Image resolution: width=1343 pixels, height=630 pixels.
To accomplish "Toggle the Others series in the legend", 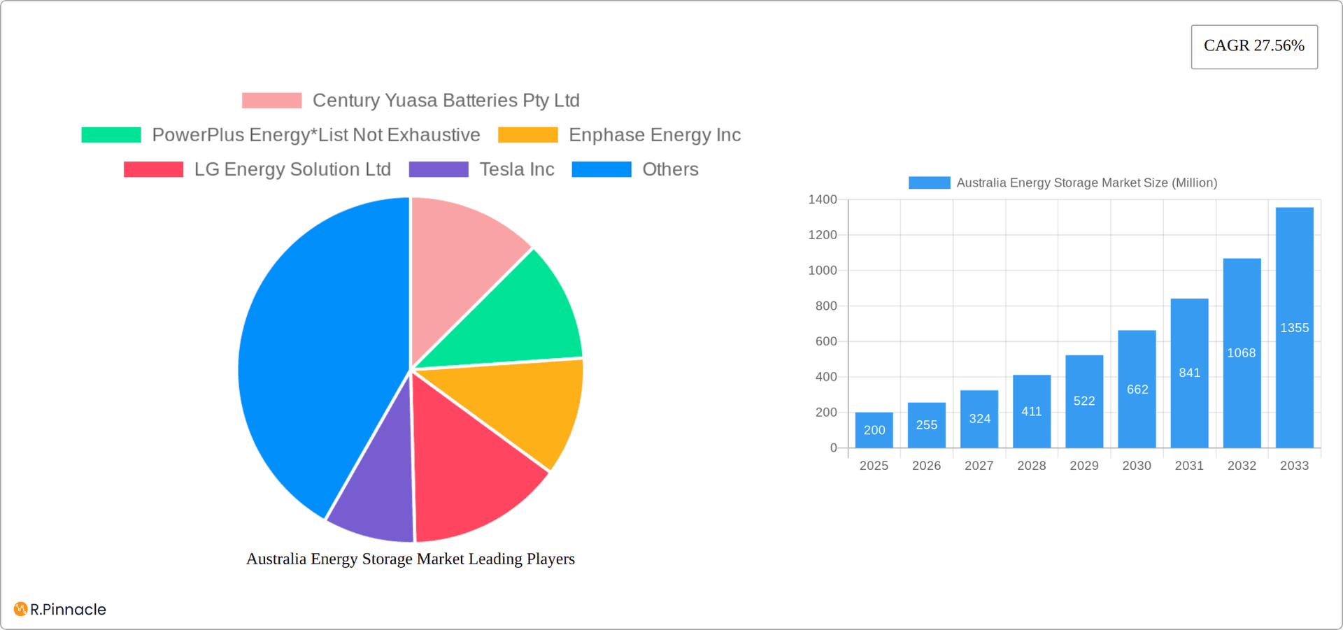I will pyautogui.click(x=669, y=169).
